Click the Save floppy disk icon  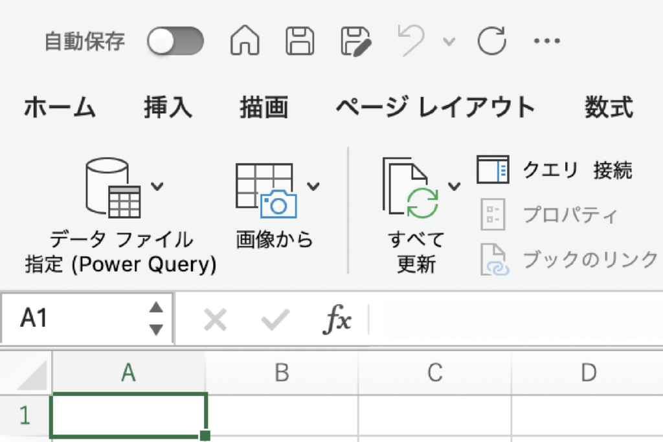coord(300,42)
